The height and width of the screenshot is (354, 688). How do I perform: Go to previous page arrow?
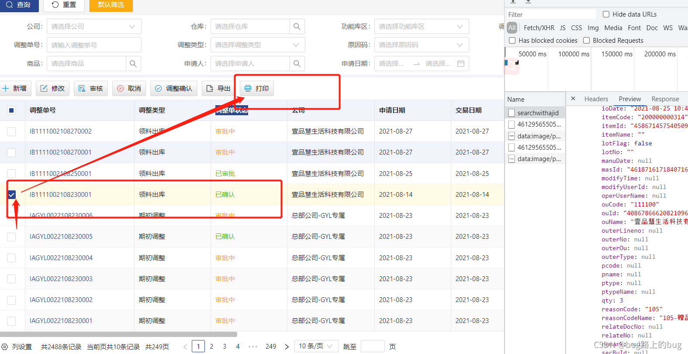[x=185, y=347]
